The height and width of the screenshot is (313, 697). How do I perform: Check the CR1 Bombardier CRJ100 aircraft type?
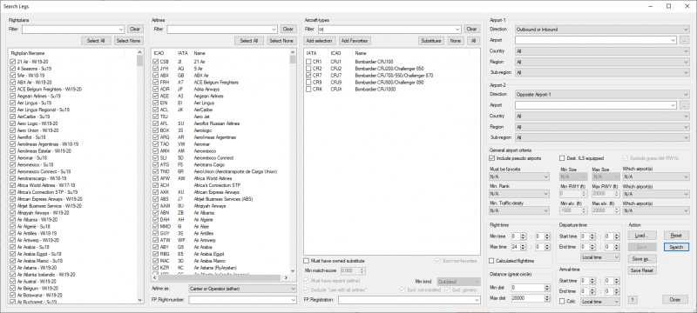point(308,62)
